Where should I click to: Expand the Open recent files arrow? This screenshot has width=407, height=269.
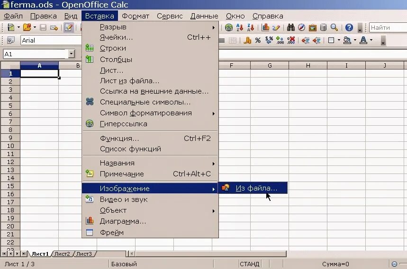pyautogui.click(x=35, y=27)
